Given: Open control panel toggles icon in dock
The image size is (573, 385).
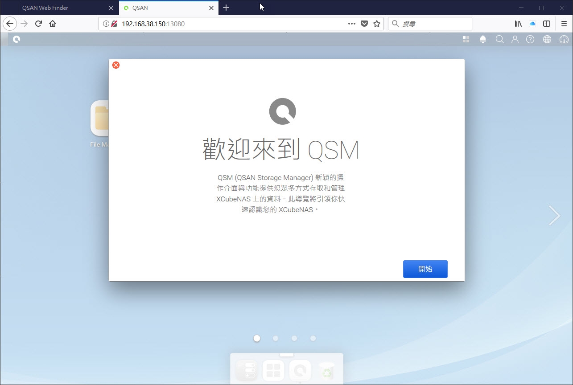Looking at the screenshot, I should point(246,371).
